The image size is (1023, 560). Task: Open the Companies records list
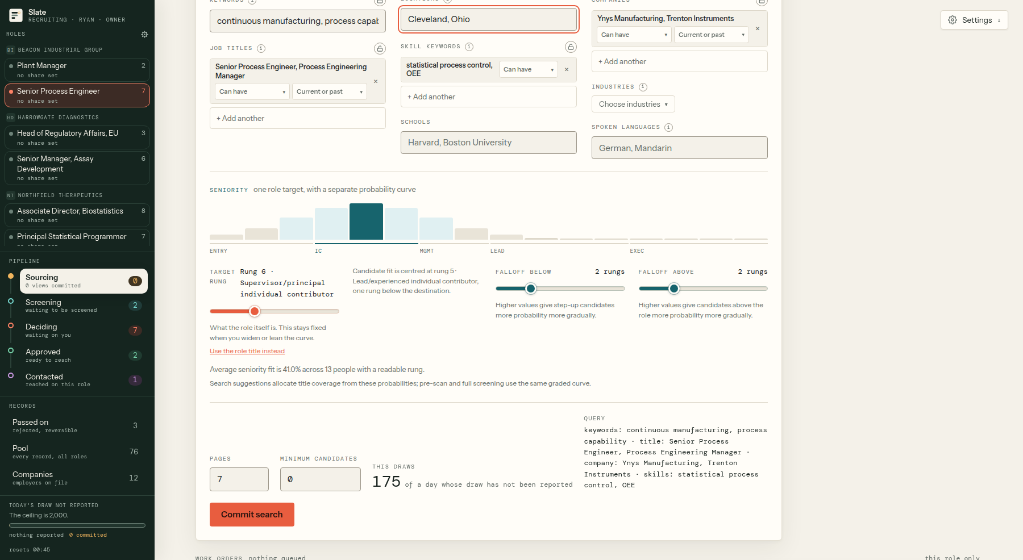pos(77,478)
